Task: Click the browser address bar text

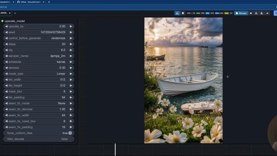Action: click(3, 7)
